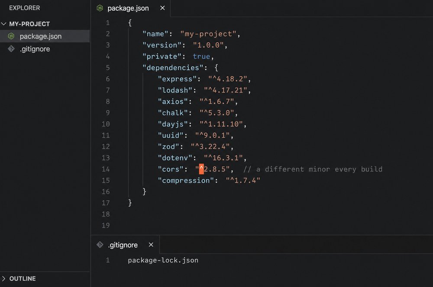
Task: Place cursor on the "name" key
Action: point(155,34)
